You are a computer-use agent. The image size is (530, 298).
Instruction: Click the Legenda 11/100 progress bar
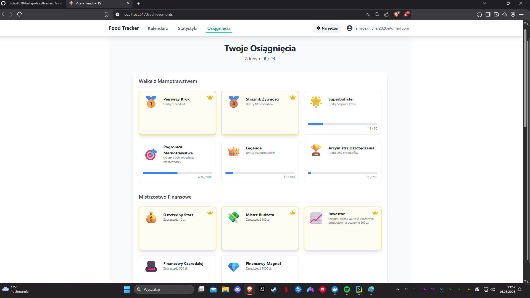click(260, 173)
